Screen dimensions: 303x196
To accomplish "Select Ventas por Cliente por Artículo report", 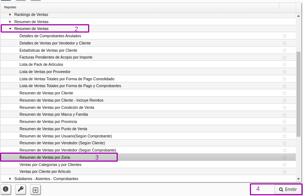I will point(148,171).
